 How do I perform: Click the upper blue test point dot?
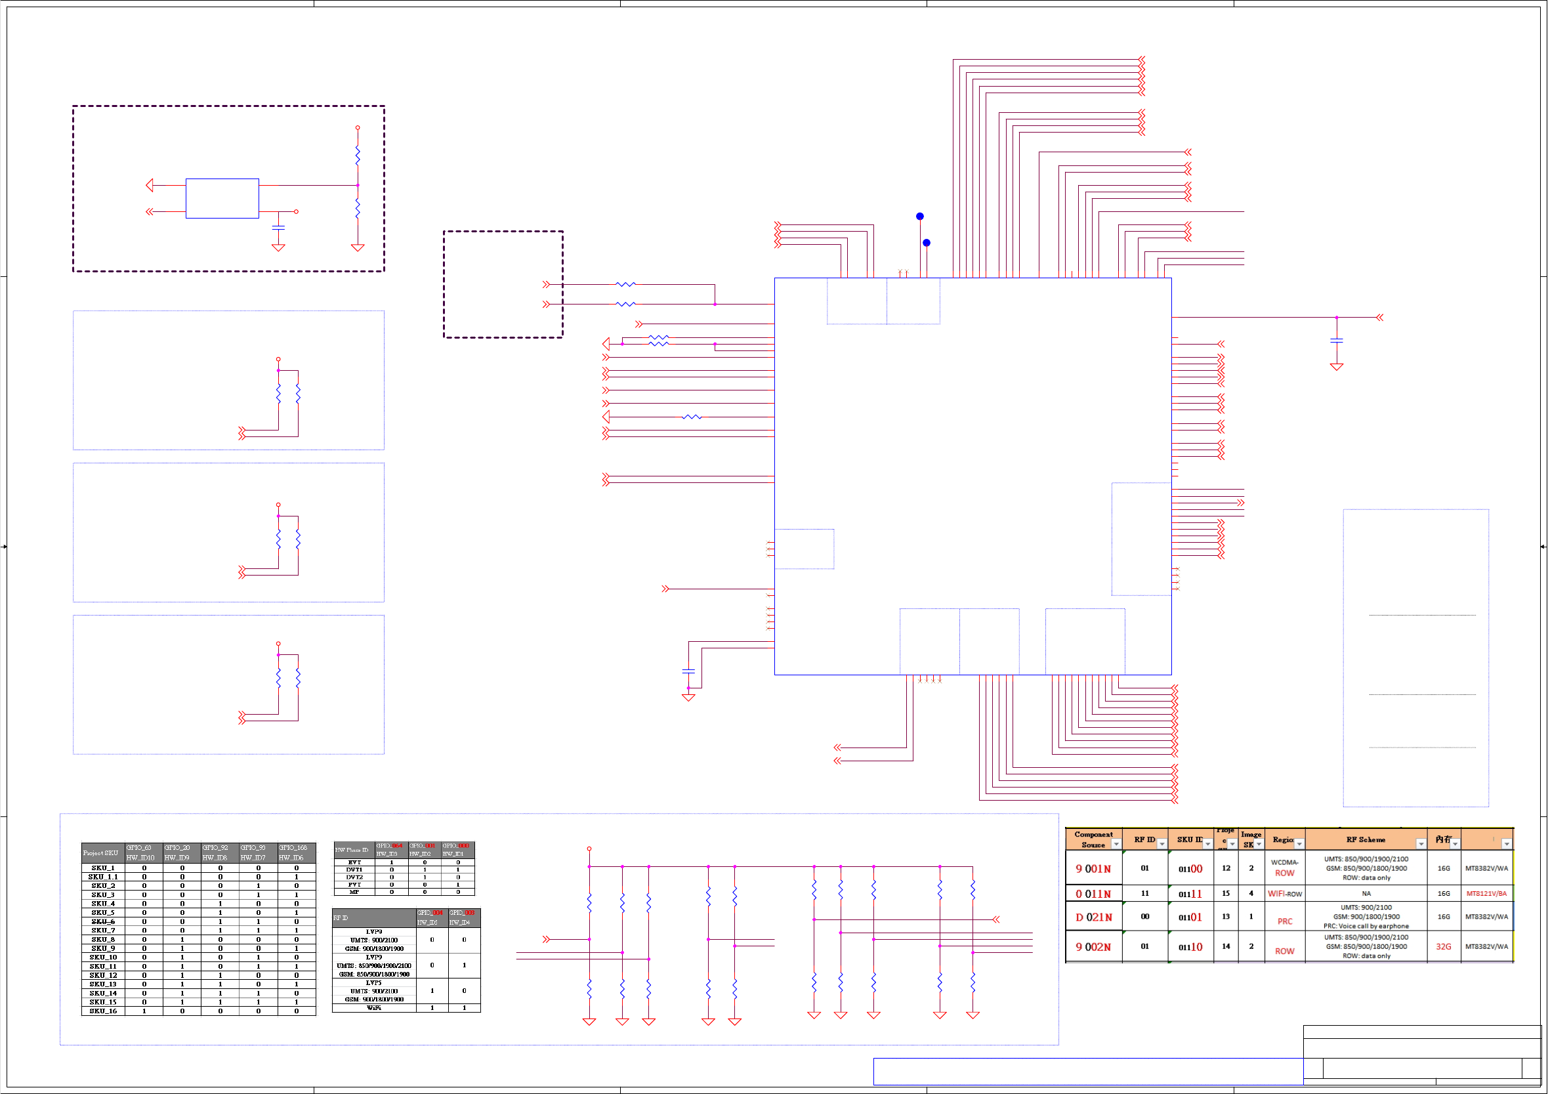coord(919,217)
